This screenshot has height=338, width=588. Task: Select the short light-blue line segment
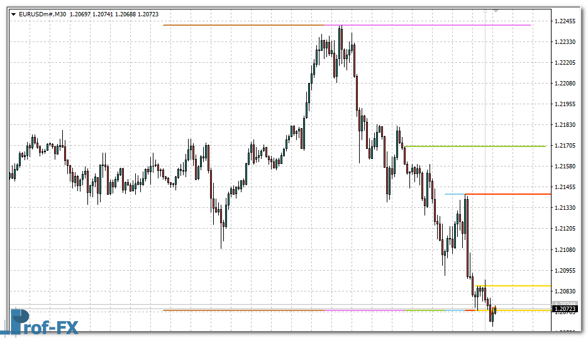click(454, 194)
